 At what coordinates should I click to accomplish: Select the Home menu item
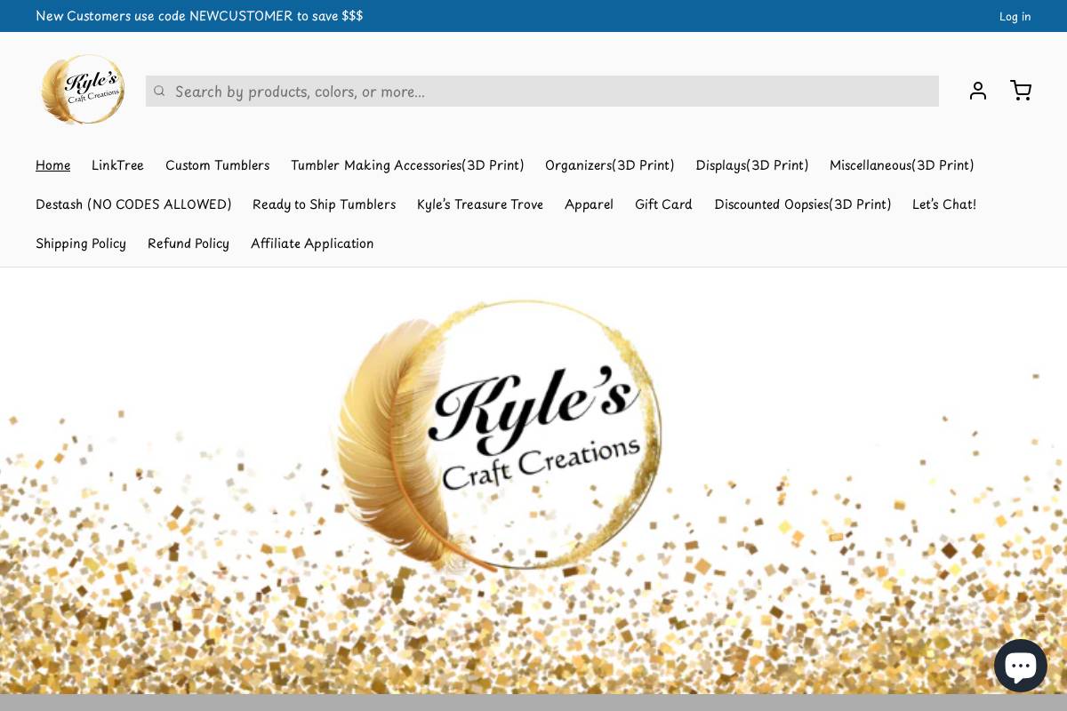coord(52,165)
